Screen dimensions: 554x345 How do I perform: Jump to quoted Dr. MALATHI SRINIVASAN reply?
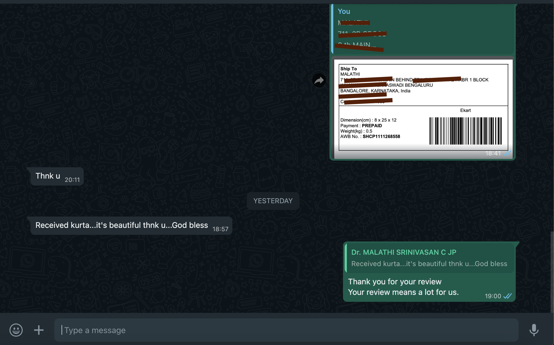(x=429, y=264)
